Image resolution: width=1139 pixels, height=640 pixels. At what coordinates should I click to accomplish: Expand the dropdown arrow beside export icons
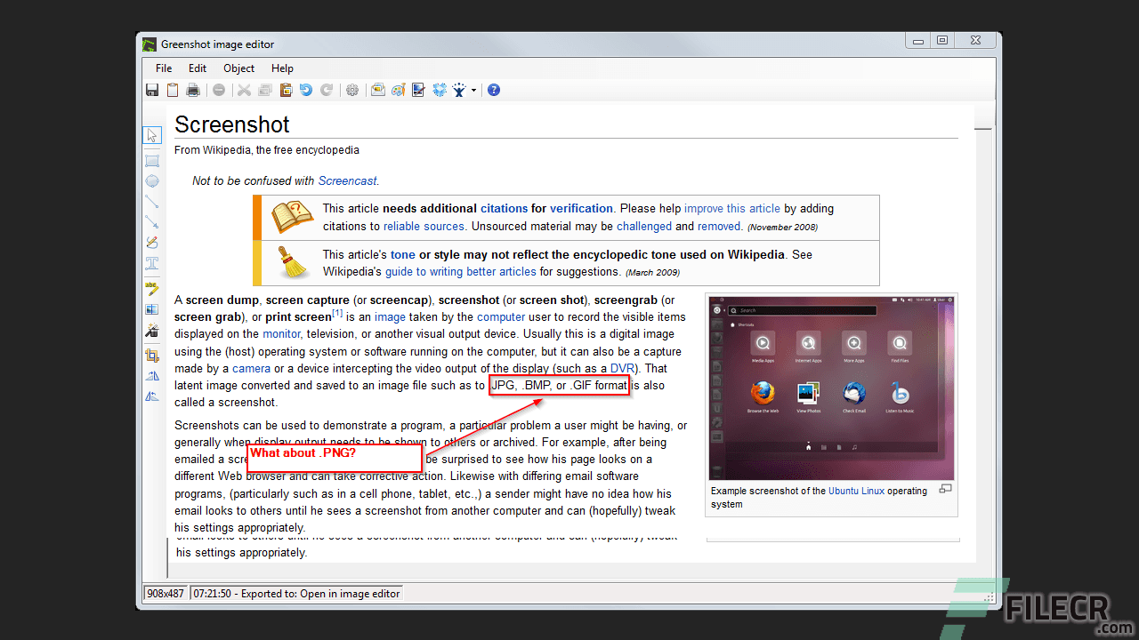473,90
